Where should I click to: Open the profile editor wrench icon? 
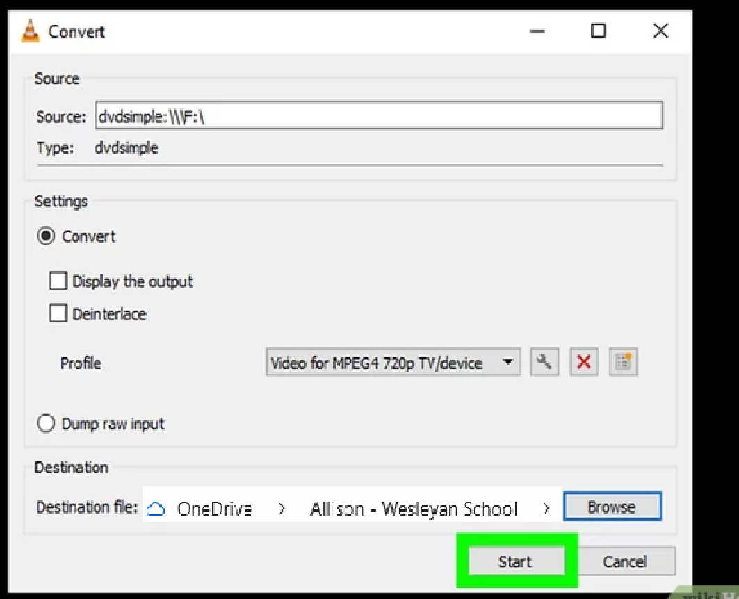point(545,361)
